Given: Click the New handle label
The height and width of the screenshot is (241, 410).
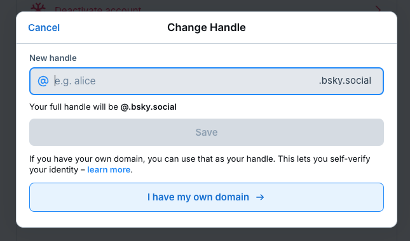Looking at the screenshot, I should pos(53,58).
